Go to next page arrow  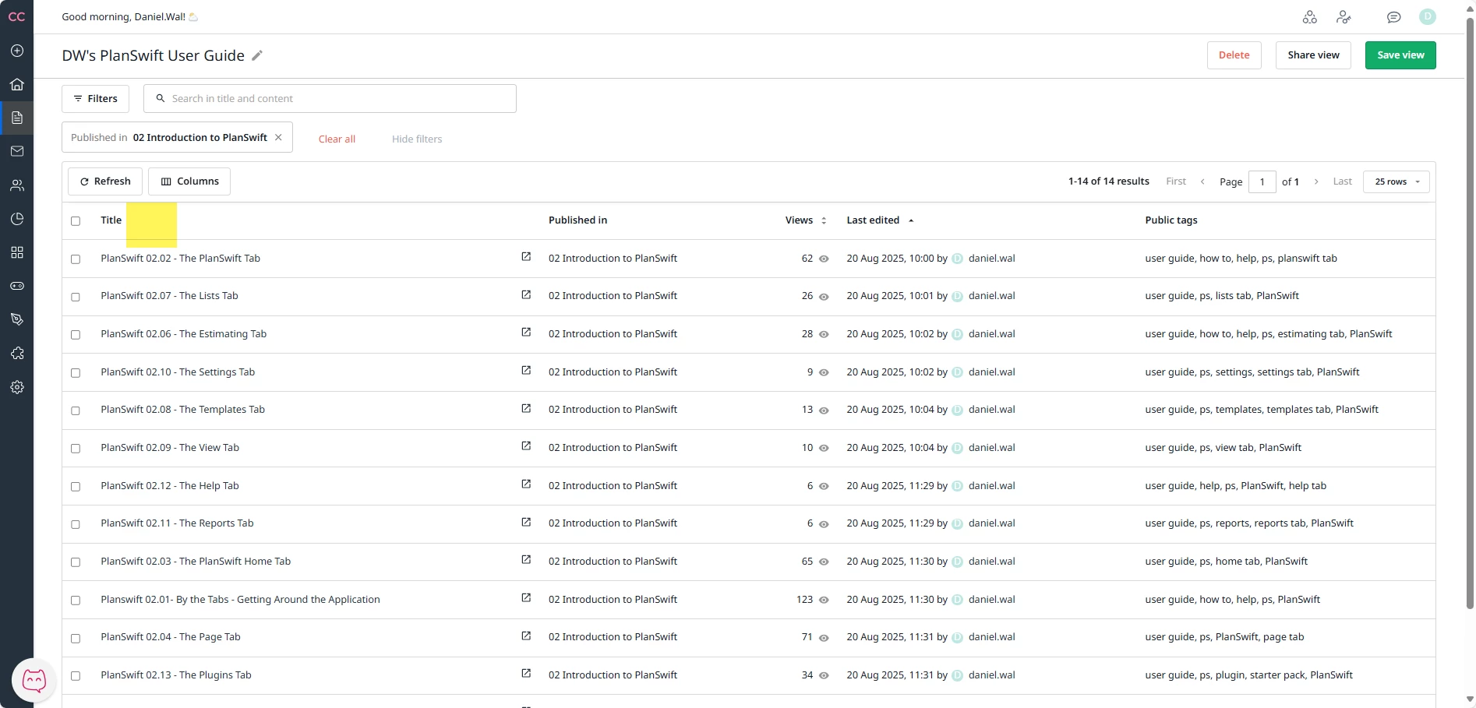[x=1316, y=181]
